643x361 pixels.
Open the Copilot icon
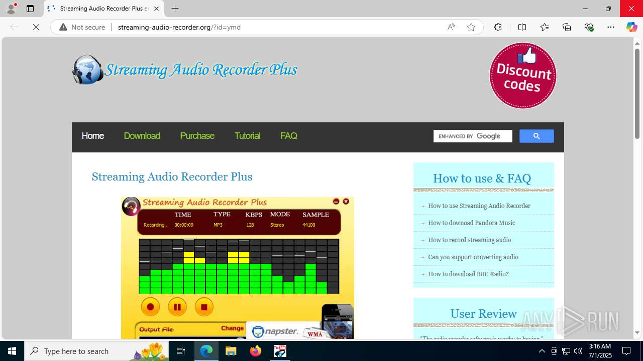tap(631, 27)
